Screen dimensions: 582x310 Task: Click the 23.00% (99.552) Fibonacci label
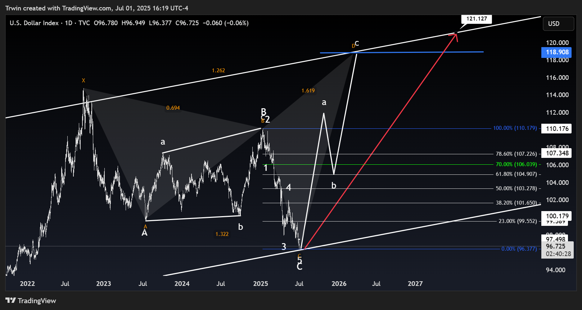pyautogui.click(x=518, y=221)
